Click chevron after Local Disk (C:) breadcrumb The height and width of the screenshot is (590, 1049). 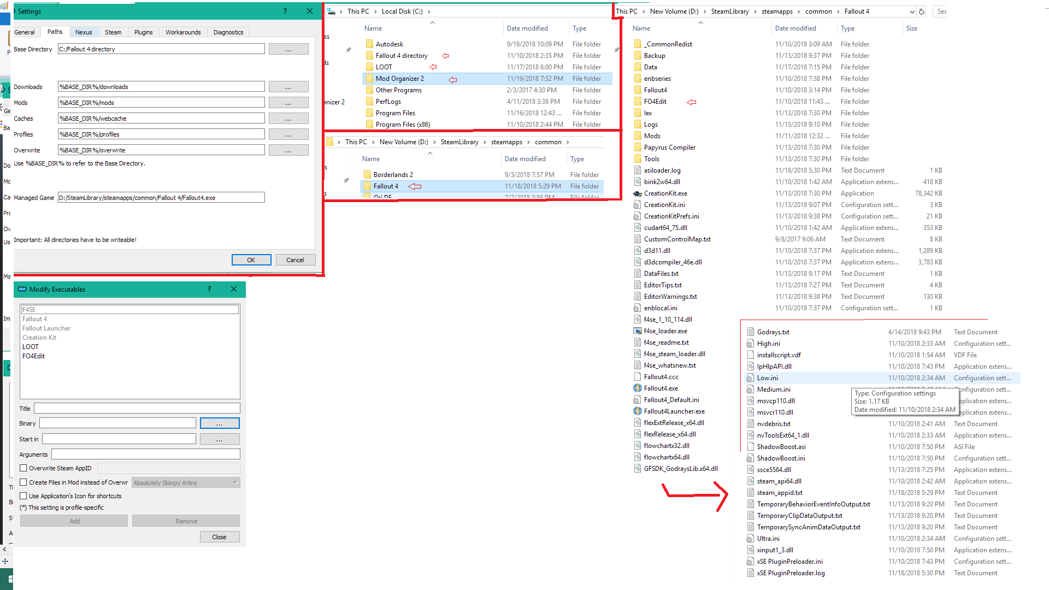coord(429,11)
